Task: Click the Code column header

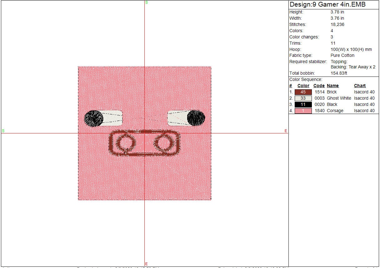Action: [319, 86]
